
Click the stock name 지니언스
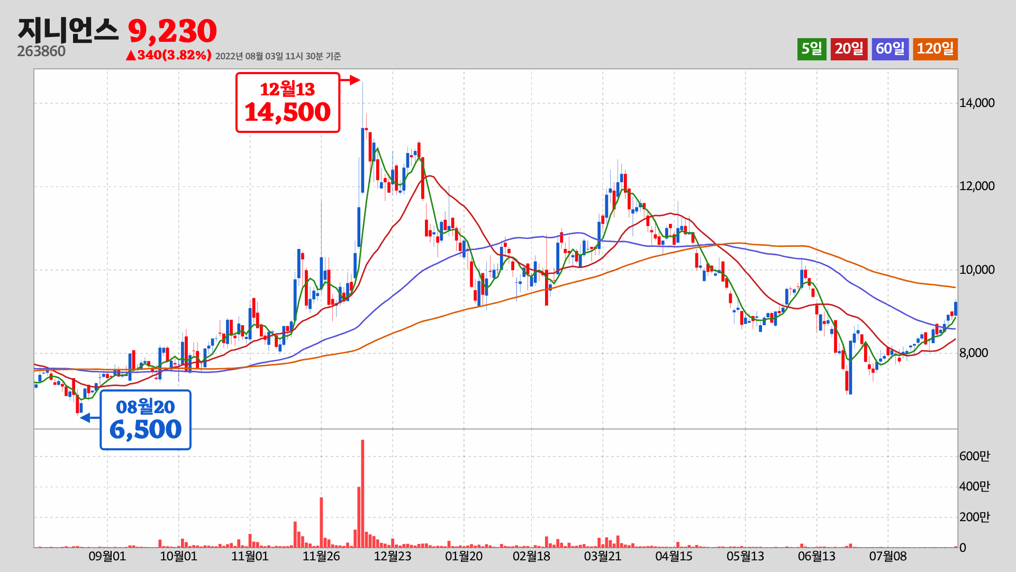pos(68,30)
